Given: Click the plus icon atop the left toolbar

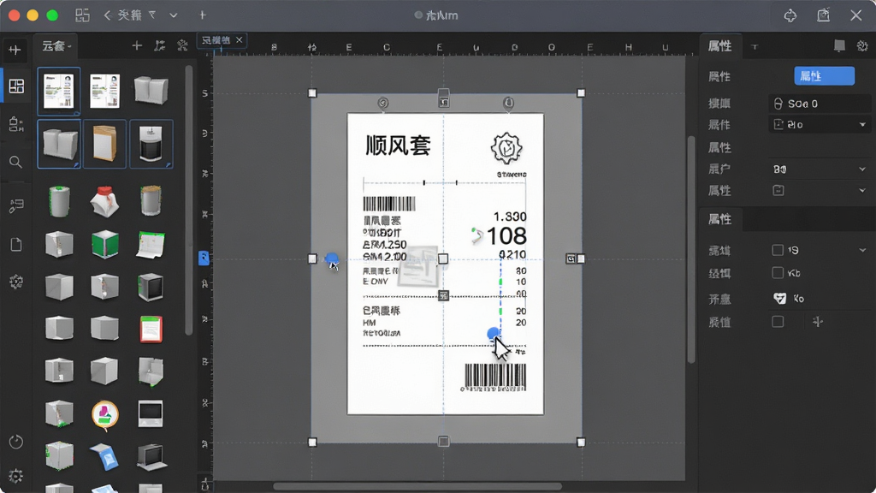Looking at the screenshot, I should pos(15,50).
